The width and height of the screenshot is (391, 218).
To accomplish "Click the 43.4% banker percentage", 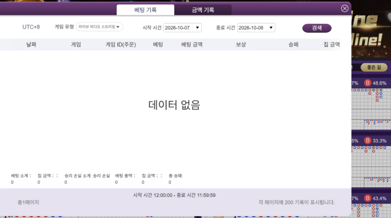I will pos(379,198).
